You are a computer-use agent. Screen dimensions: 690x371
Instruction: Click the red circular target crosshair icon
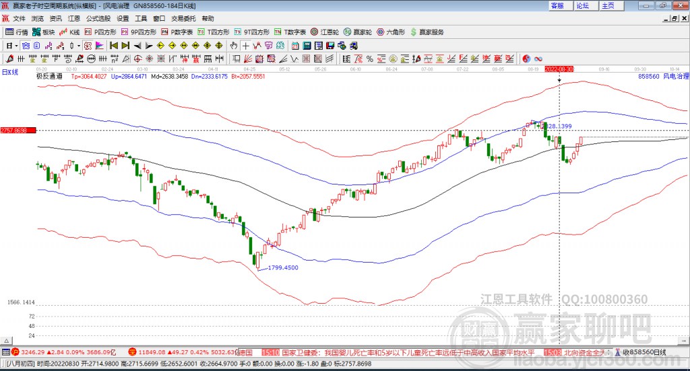click(137, 59)
